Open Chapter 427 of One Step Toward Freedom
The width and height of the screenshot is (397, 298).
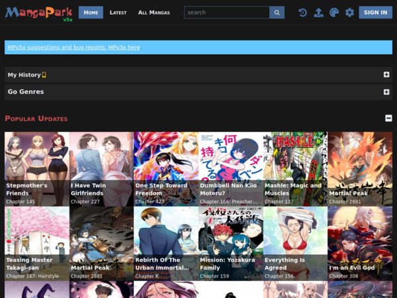click(150, 202)
